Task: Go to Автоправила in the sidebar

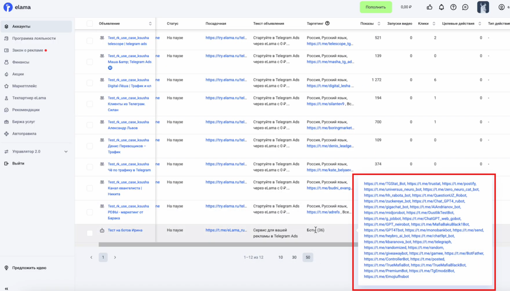Action: coord(24,134)
